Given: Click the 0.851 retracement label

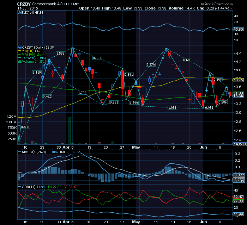Looking at the screenshot, I should (114, 102).
